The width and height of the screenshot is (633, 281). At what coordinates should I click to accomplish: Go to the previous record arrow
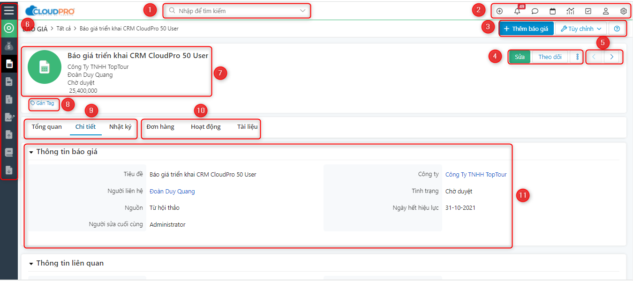594,57
